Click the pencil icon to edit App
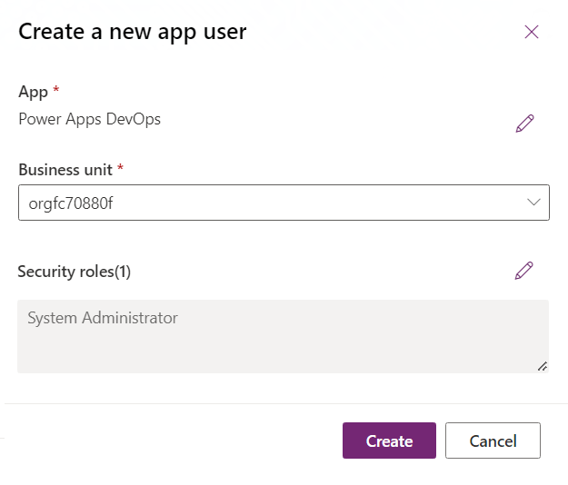This screenshot has width=568, height=485. (x=524, y=124)
